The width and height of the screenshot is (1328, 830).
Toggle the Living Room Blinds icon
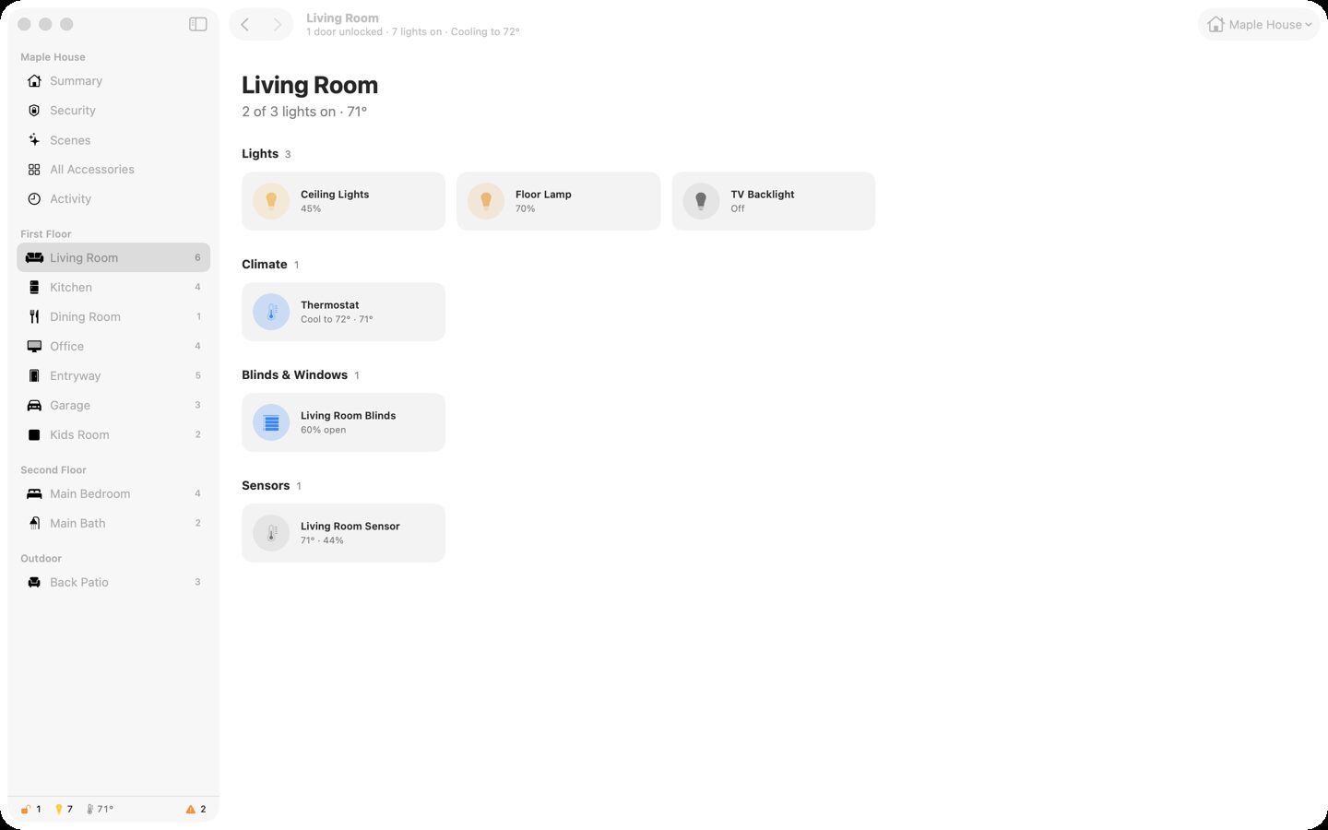click(271, 422)
